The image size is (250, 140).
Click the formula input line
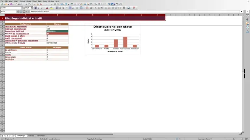pyautogui.click(x=135, y=12)
